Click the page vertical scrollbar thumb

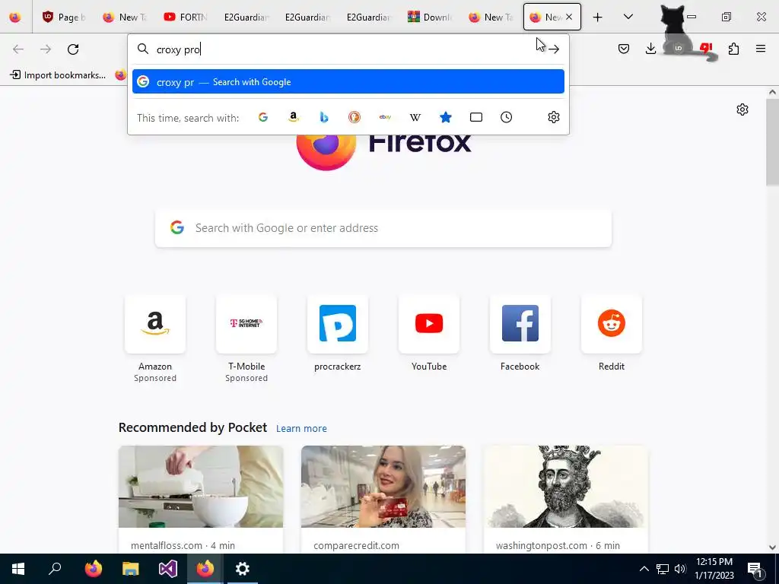click(x=772, y=142)
